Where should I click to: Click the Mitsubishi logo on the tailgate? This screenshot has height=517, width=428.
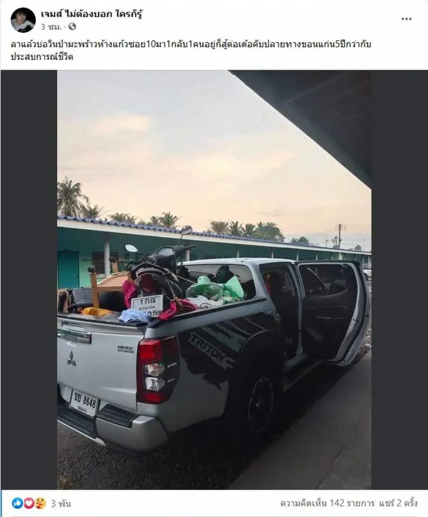click(x=72, y=359)
